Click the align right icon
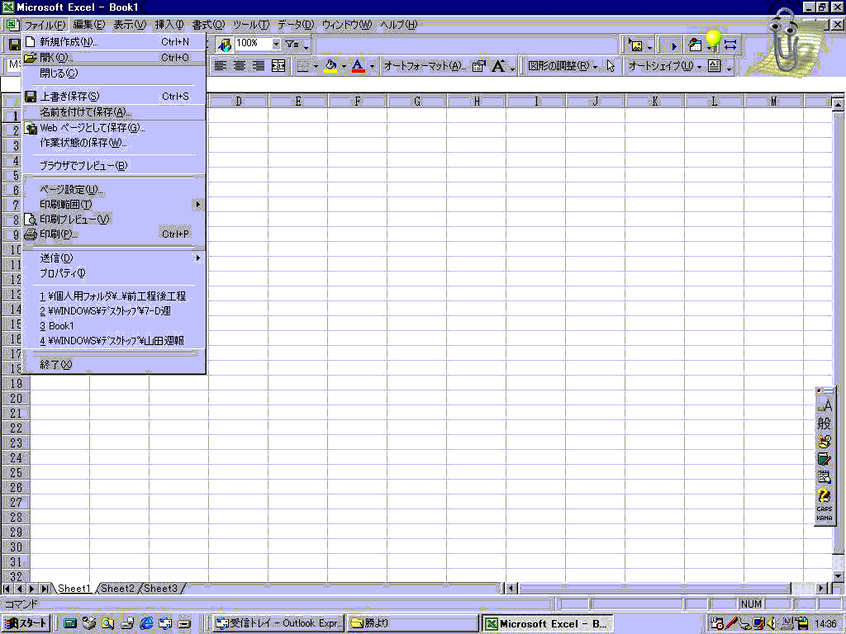 click(x=259, y=66)
